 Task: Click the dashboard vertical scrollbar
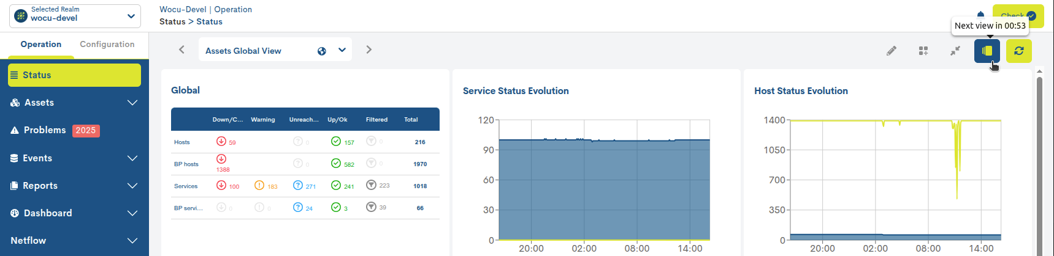point(1039,165)
